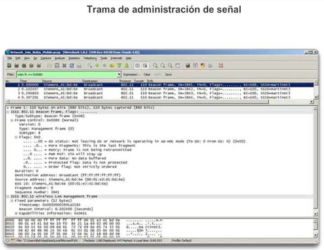
Task: Collapse the Flags: 0x0 node
Action: pos(16,137)
